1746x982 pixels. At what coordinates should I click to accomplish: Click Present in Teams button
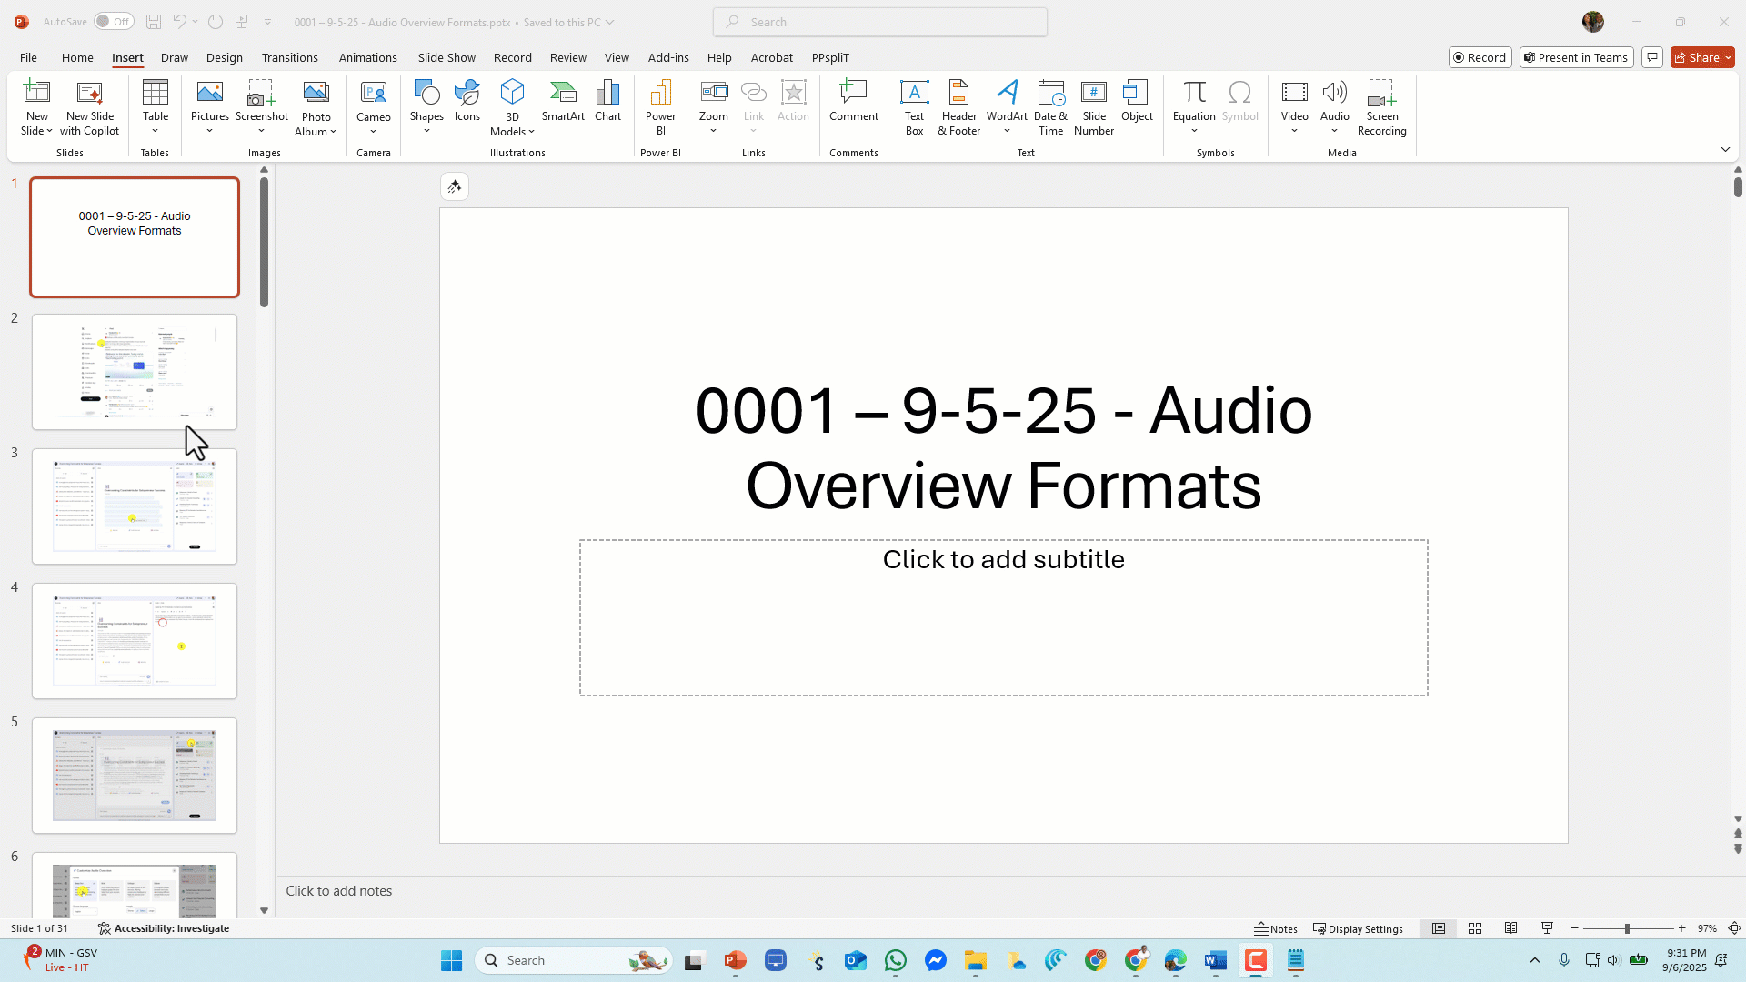point(1576,57)
